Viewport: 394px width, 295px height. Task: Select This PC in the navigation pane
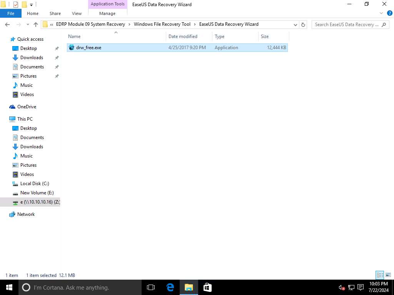(x=25, y=119)
